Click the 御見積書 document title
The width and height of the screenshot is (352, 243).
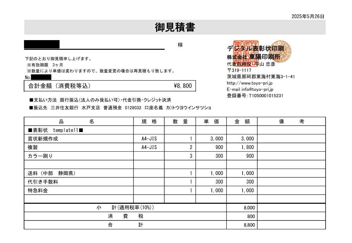(175, 27)
